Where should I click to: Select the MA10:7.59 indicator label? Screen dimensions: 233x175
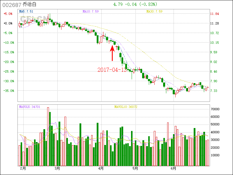91,11
